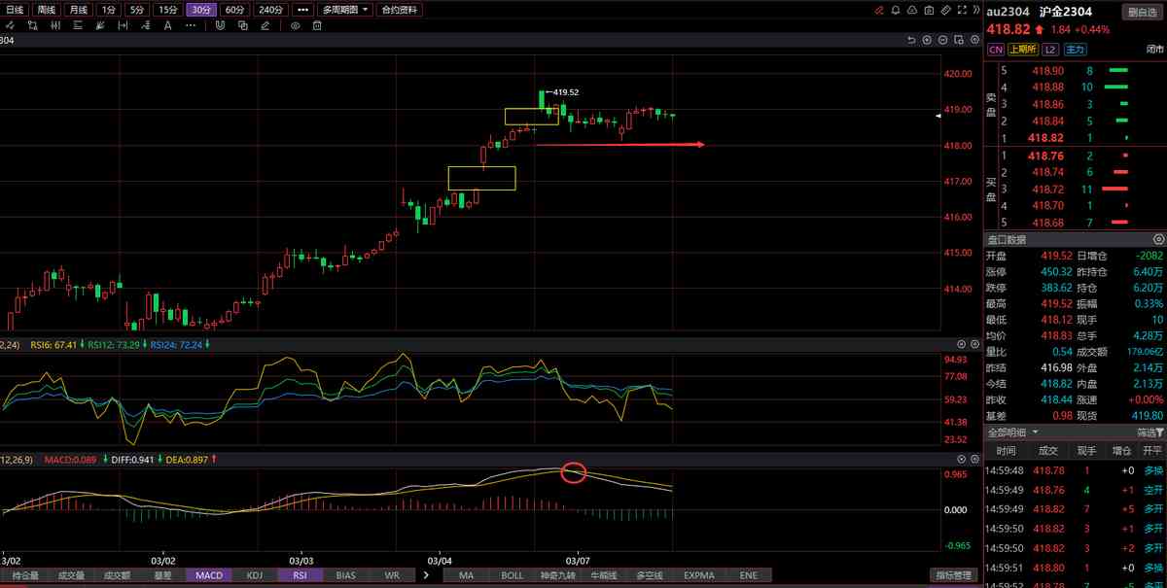
Task: Select the 日线 daily chart tab
Action: [16, 10]
